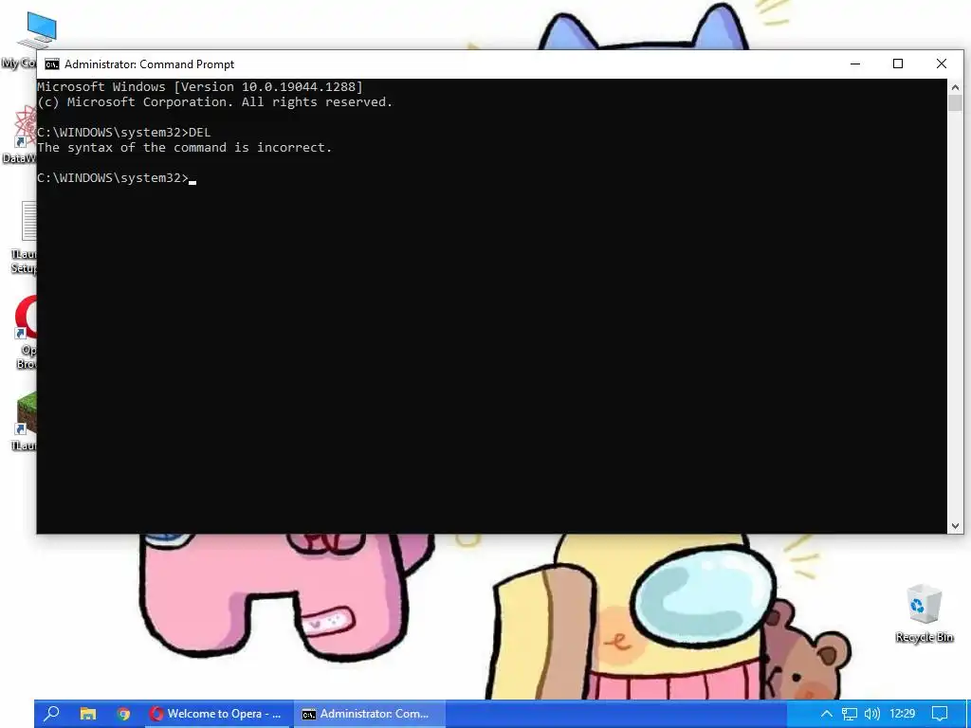Open File Explorer from the taskbar

pyautogui.click(x=88, y=714)
